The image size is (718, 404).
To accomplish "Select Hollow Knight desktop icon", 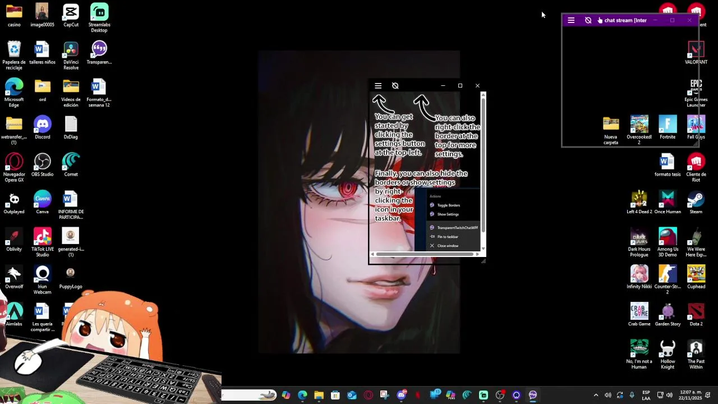I will click(668, 355).
